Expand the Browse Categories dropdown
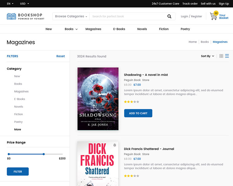The image size is (233, 186). (x=71, y=16)
